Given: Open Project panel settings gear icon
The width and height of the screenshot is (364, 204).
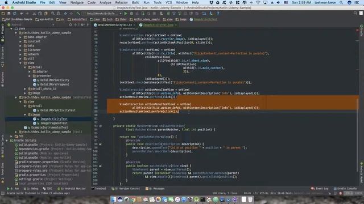Looking at the screenshot, I should pos(82,25).
